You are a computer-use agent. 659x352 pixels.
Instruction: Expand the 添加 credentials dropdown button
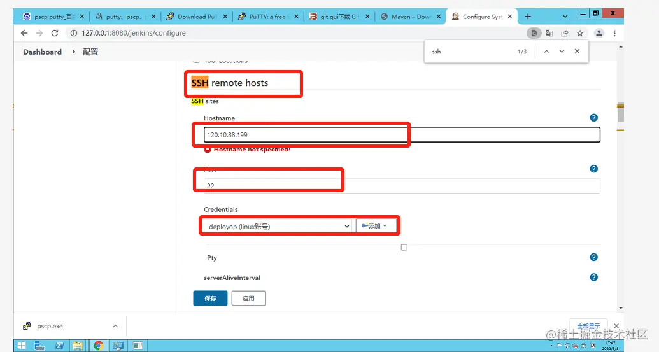pos(376,225)
